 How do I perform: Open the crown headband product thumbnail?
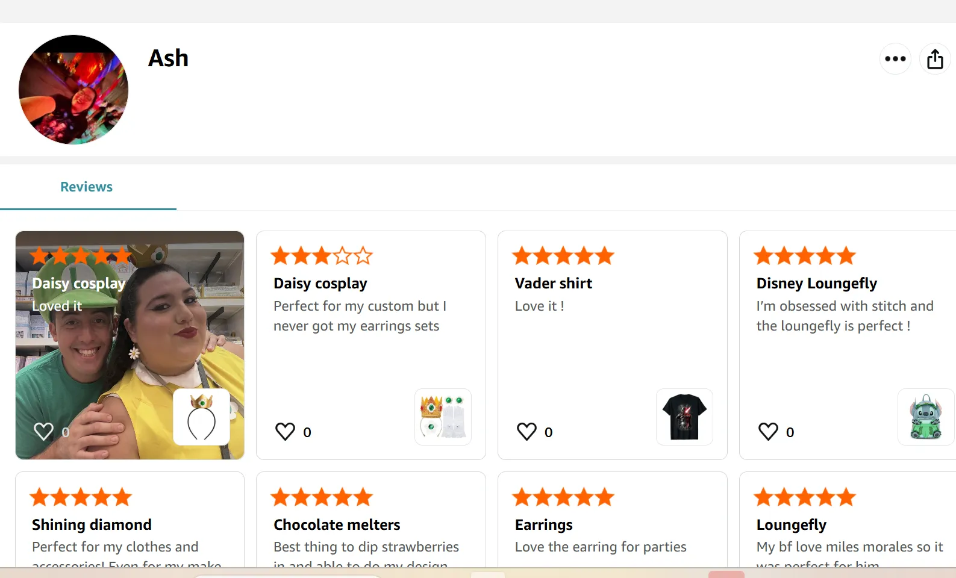point(201,417)
